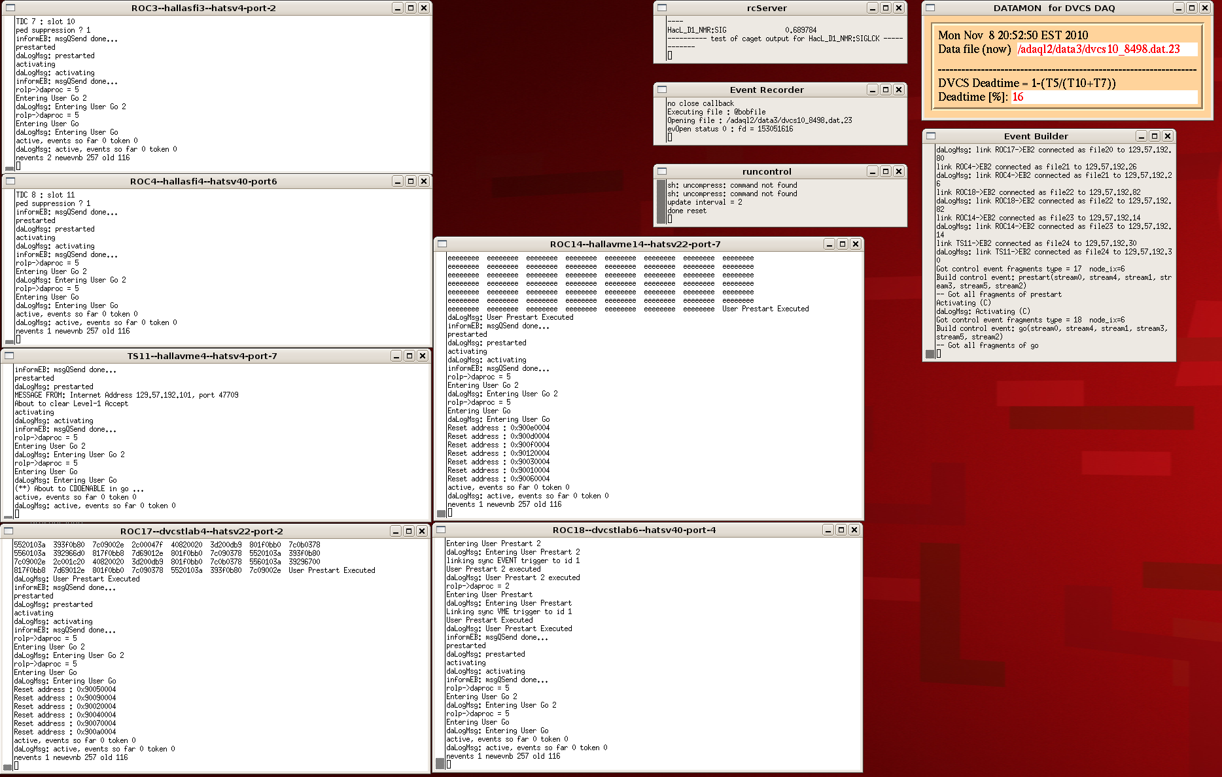
Task: Click the Deadtime [%] value field showing 16
Action: pyautogui.click(x=1104, y=97)
